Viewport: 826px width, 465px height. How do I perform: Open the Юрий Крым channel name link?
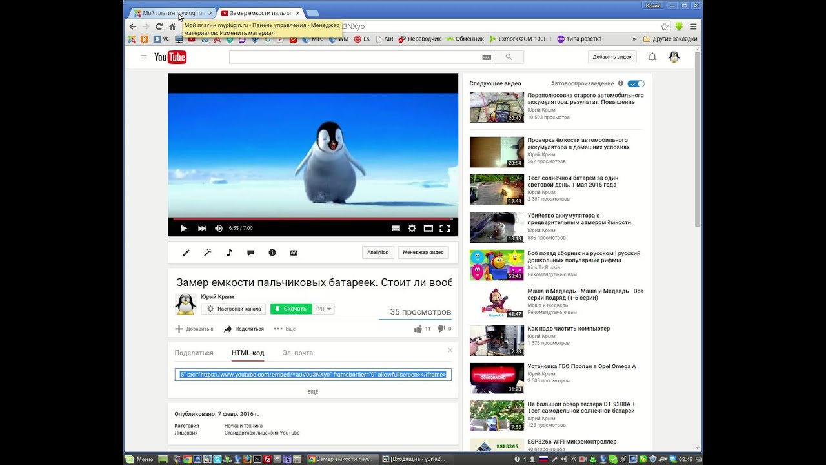coord(217,297)
